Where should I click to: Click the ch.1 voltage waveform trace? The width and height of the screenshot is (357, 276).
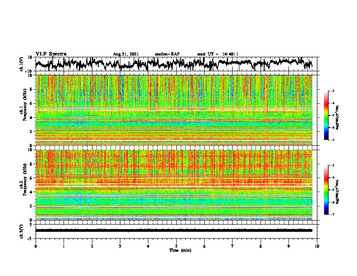[x=174, y=64]
